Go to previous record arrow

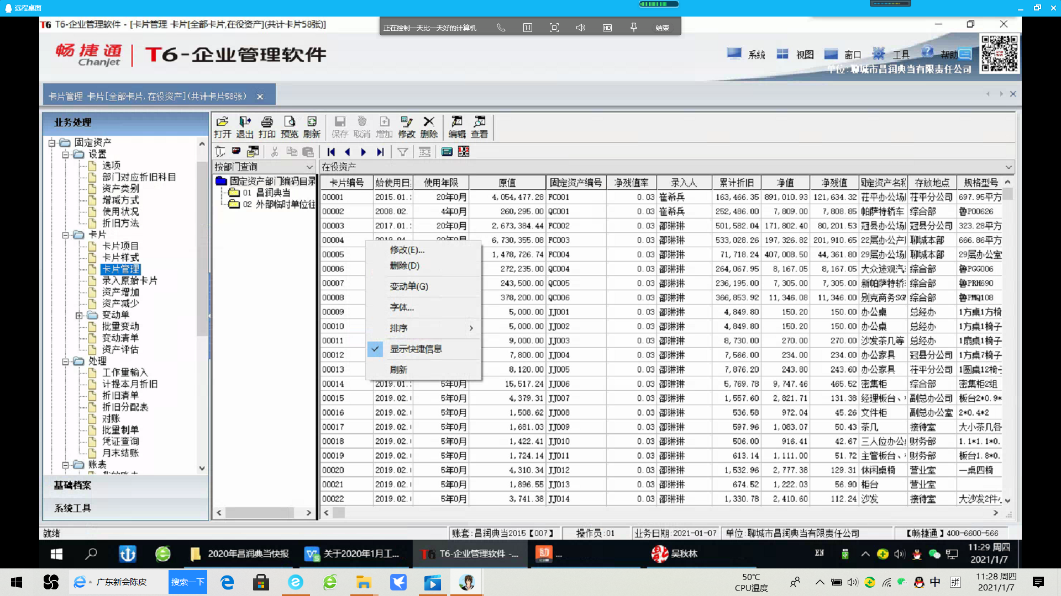coord(347,152)
